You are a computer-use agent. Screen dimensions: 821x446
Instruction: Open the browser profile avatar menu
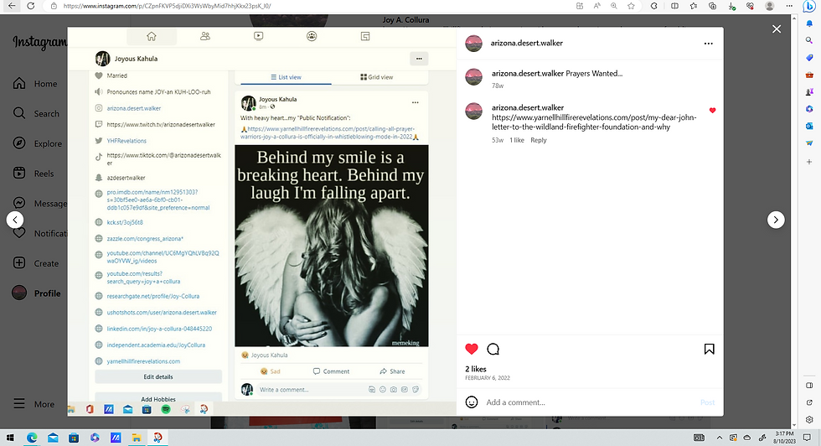tap(769, 6)
